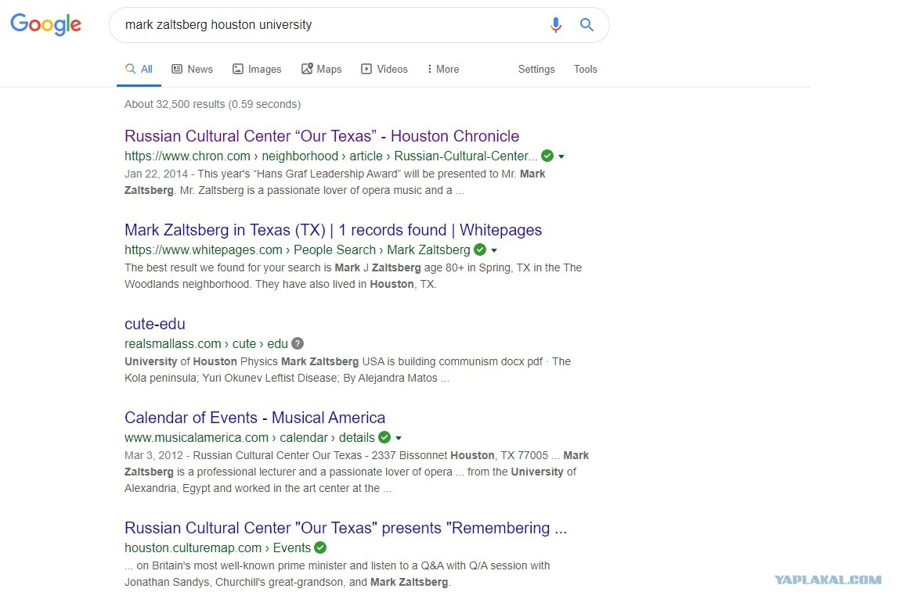This screenshot has width=902, height=603.
Task: Click snippet text 'Jonathan Sandys, Churchill's great-grandson'
Action: click(x=235, y=582)
